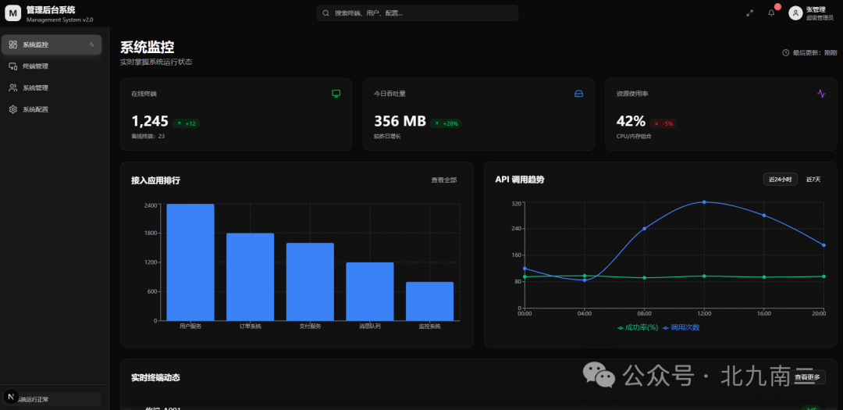The width and height of the screenshot is (843, 410).
Task: Click the green monitor icon on 在线终端 card
Action: coord(336,93)
